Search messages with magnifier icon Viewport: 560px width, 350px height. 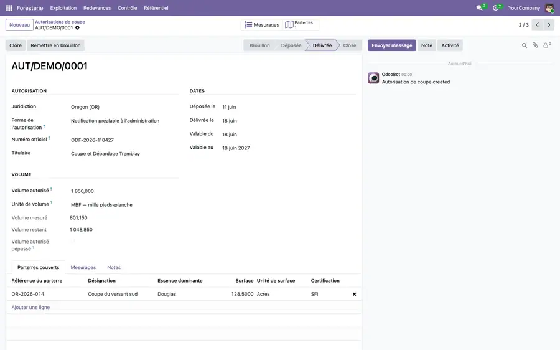coord(525,45)
